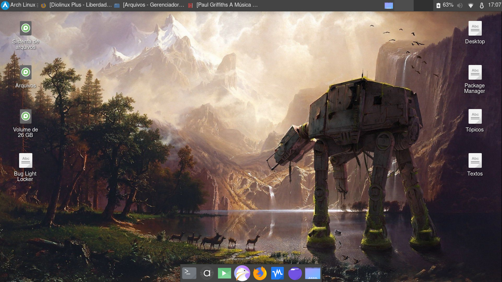Click the show desktop dock icon
Image resolution: width=502 pixels, height=282 pixels.
(313, 273)
